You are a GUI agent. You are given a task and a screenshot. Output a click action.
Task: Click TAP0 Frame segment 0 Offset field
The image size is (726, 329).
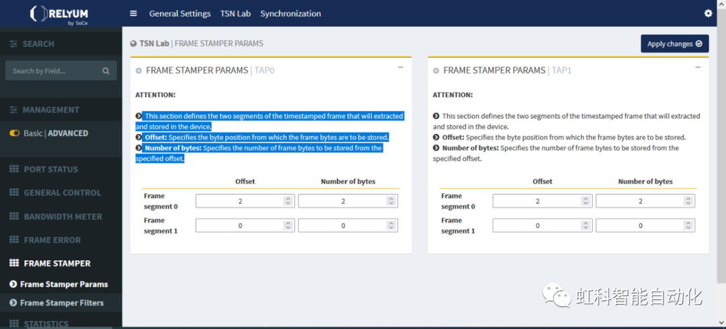(x=245, y=201)
